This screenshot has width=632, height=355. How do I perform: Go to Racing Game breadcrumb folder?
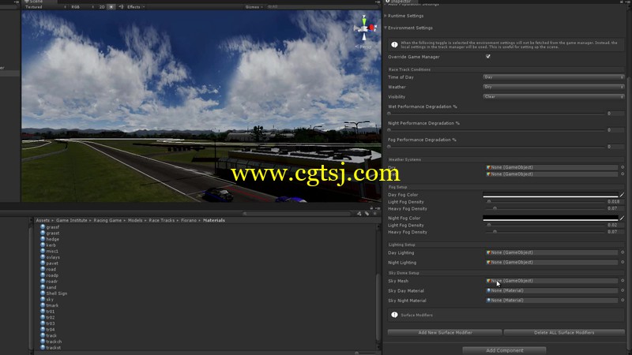point(107,220)
